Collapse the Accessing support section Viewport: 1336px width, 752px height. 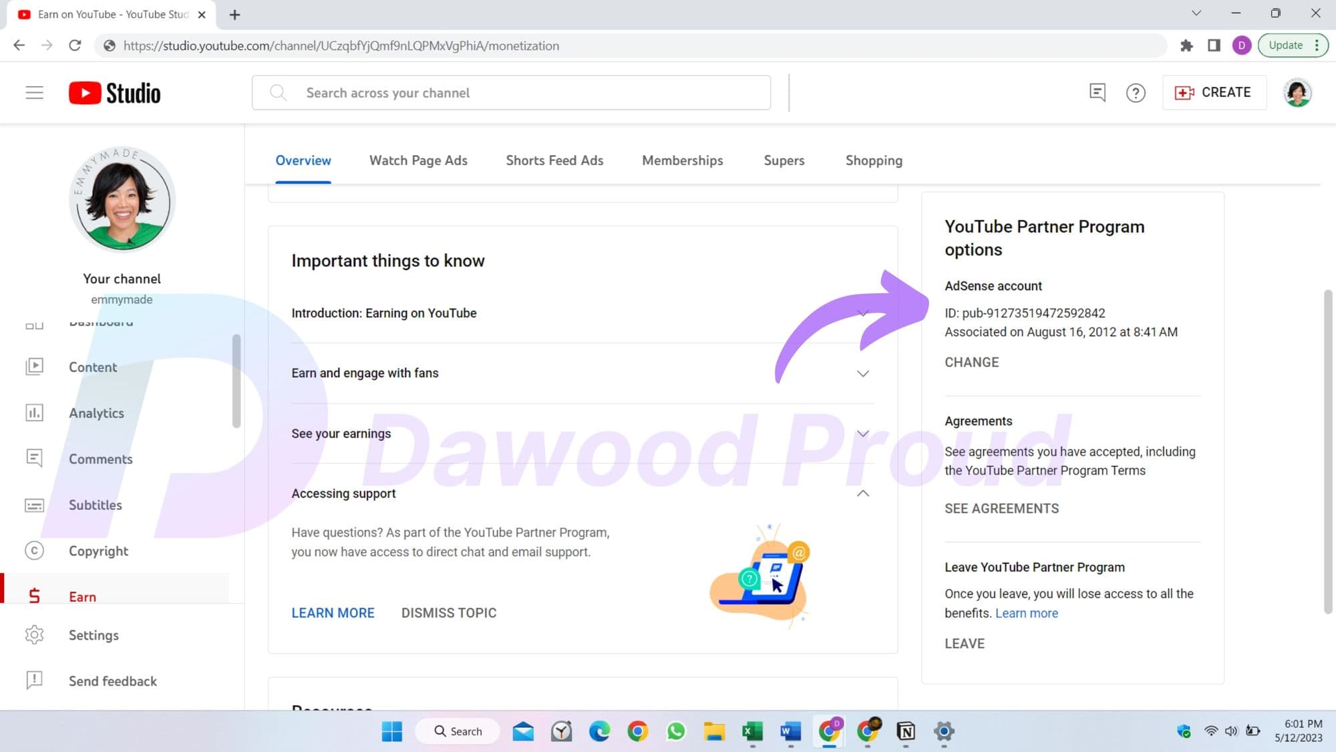[862, 493]
